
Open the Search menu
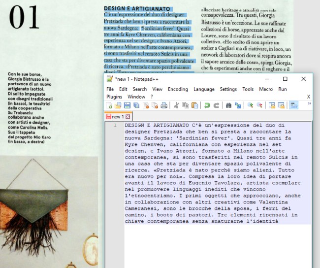140,89
